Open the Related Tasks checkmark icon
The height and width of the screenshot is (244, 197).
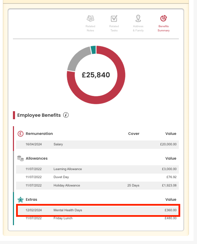coord(114,18)
